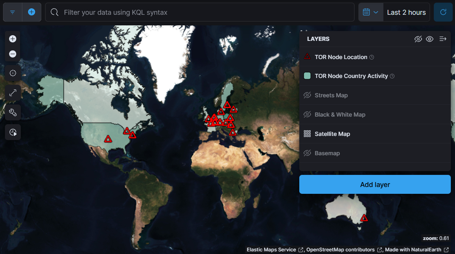The width and height of the screenshot is (455, 254).
Task: Click the map zoom in button
Action: [x=13, y=39]
